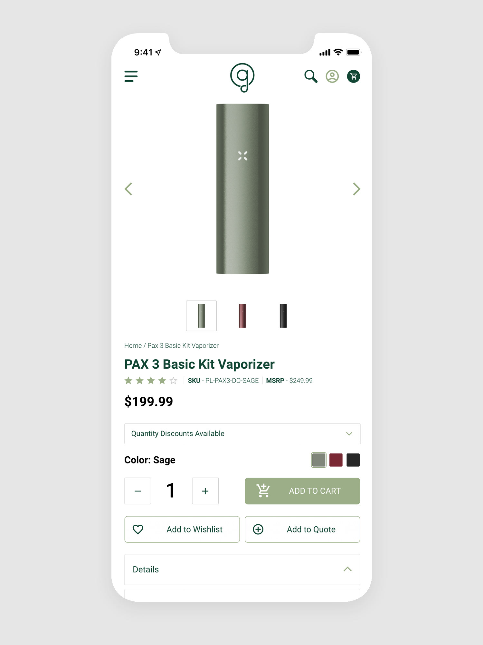Open the hamburger navigation menu
The image size is (483, 645).
coord(131,76)
